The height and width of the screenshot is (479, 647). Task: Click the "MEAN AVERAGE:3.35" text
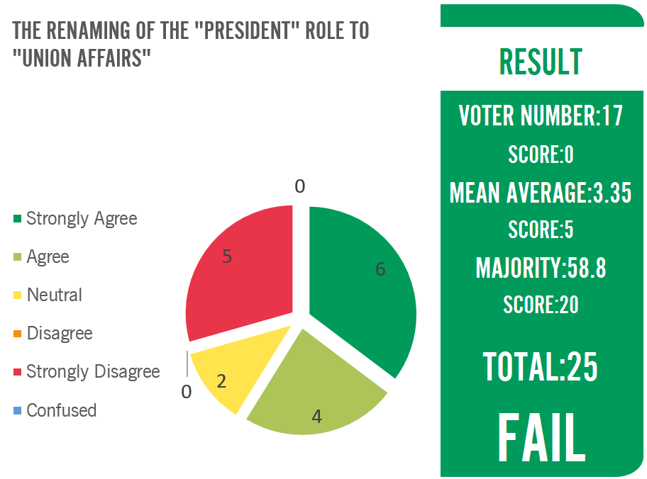pyautogui.click(x=541, y=192)
